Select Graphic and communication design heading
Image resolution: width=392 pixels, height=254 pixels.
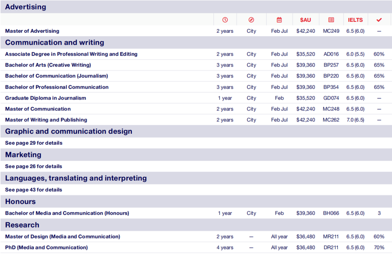click(69, 132)
